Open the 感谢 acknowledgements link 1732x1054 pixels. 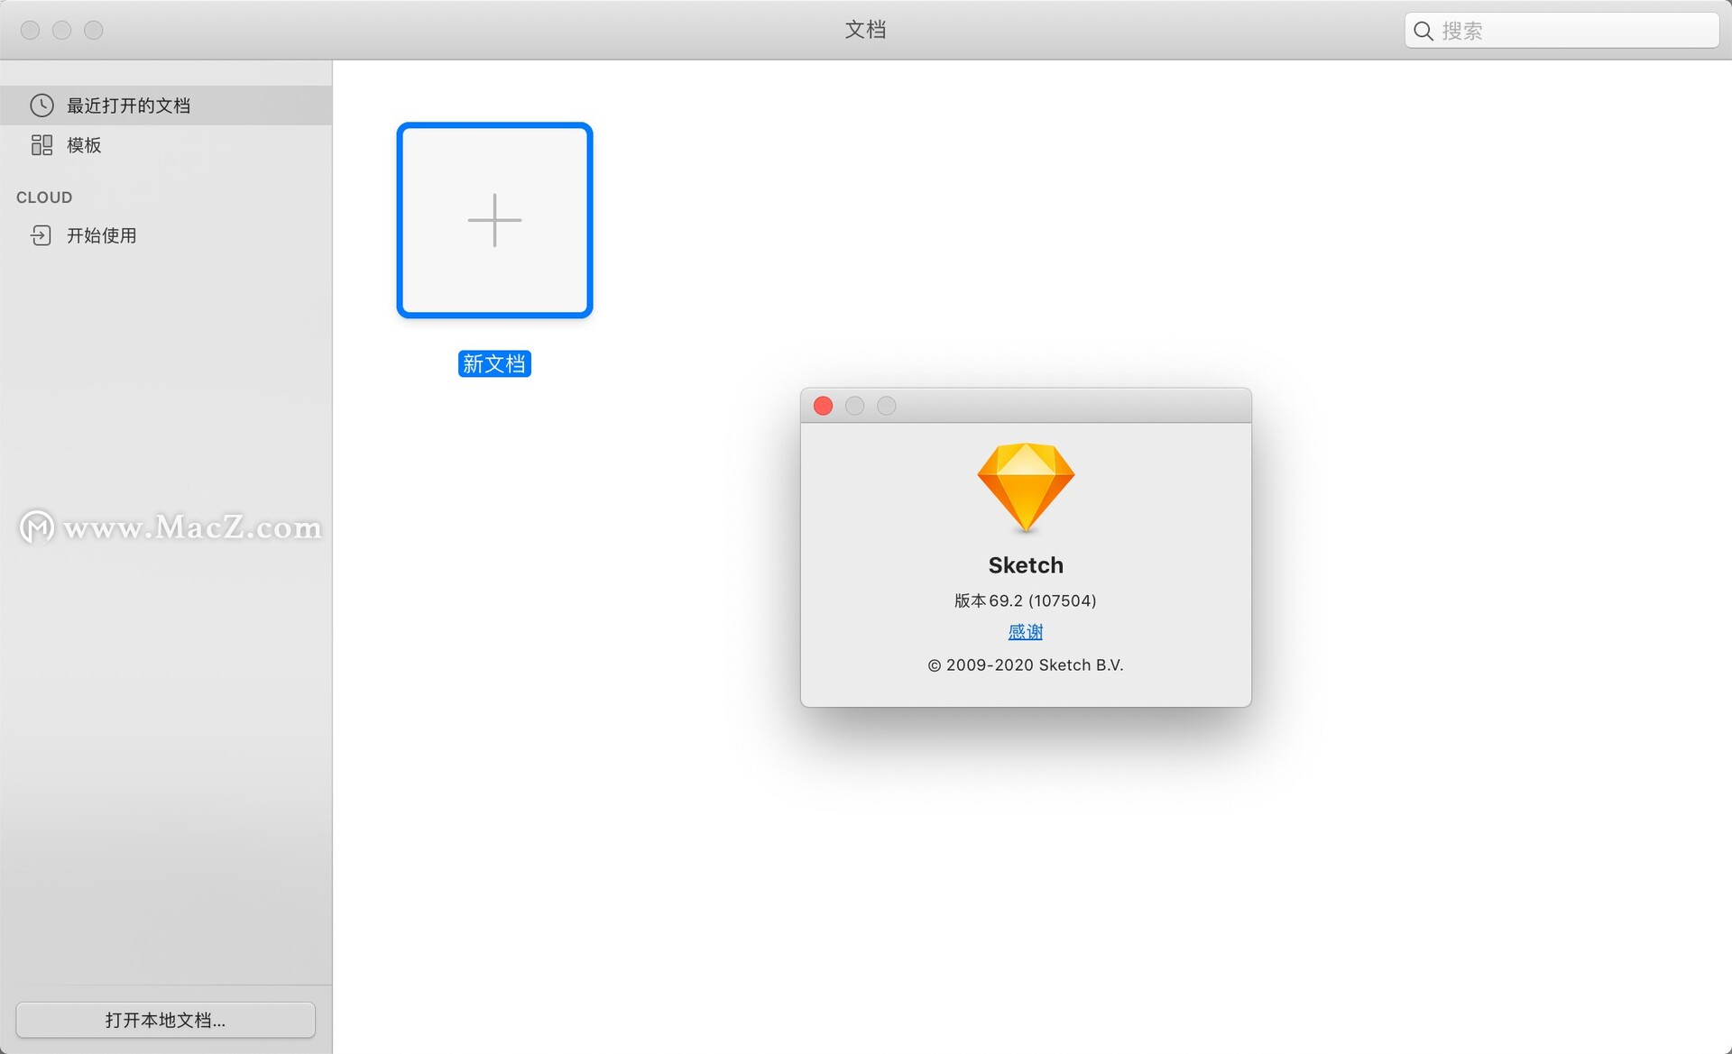coord(1026,632)
